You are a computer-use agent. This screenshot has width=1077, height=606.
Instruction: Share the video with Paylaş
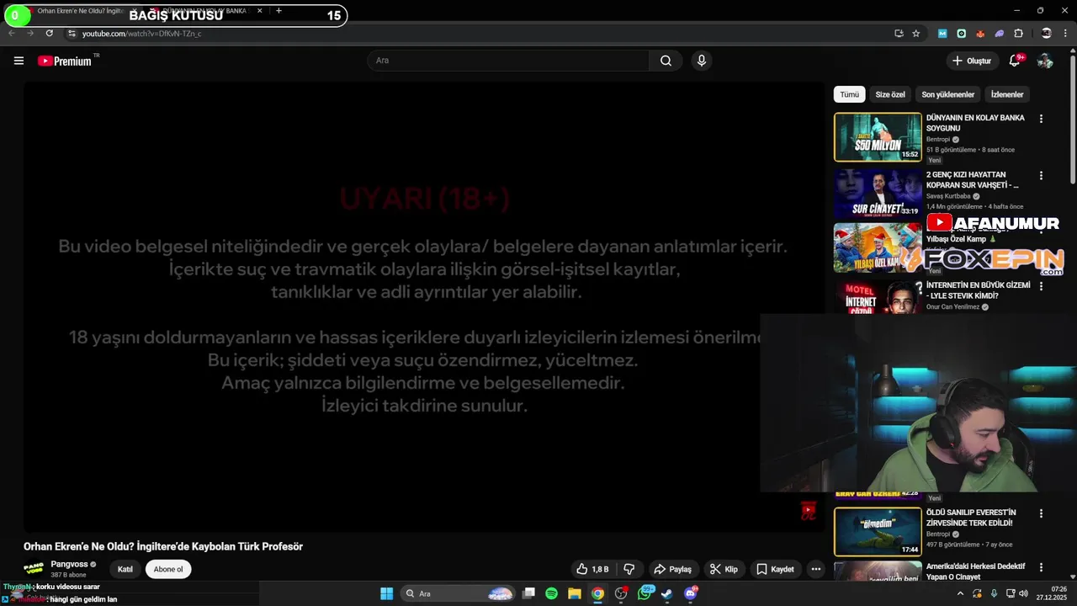coord(673,569)
